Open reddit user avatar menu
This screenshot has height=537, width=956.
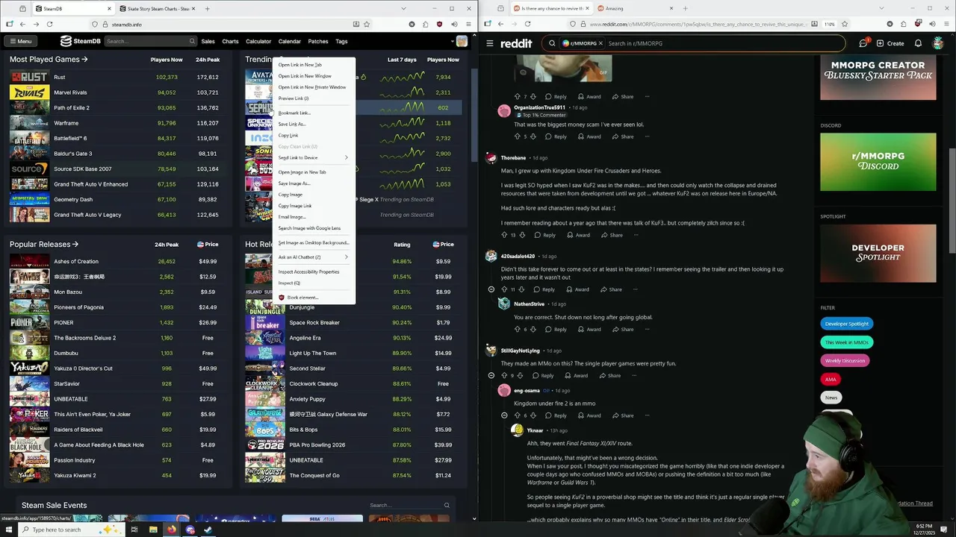tap(938, 43)
